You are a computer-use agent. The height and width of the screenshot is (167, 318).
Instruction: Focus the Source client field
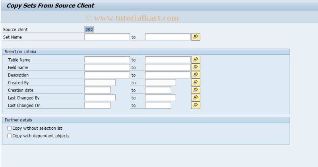[x=89, y=29]
